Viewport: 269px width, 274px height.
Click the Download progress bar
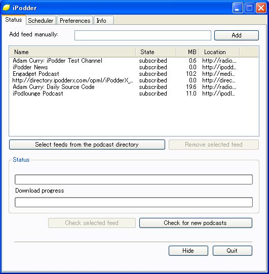134,202
